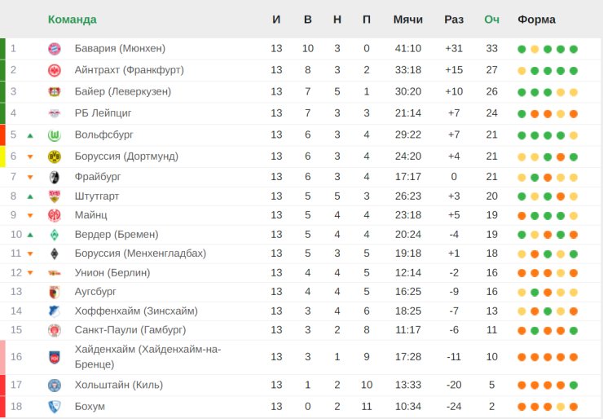Screen dimensions: 603x419
Task: Click Holstein Kiel's last green form dot
Action: click(x=574, y=385)
